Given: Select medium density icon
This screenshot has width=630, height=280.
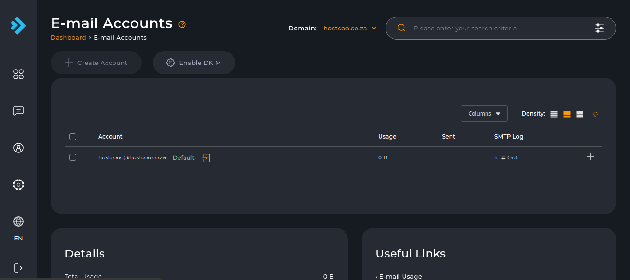Looking at the screenshot, I should tap(567, 114).
